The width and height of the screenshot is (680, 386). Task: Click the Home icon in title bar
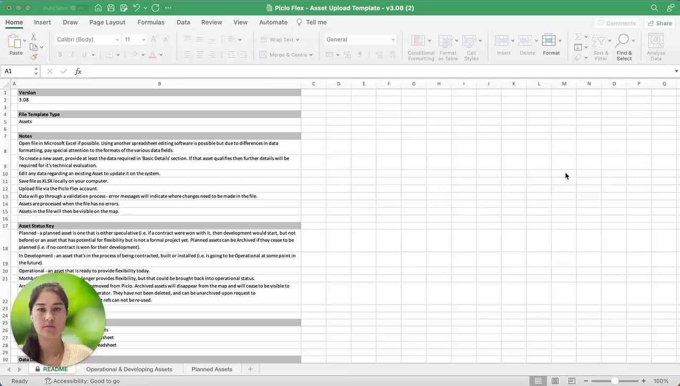click(x=98, y=8)
